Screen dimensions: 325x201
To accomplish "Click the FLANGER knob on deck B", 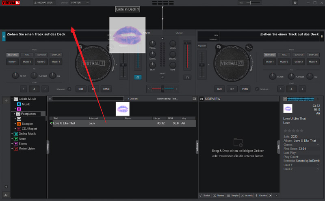I will point(291,76).
